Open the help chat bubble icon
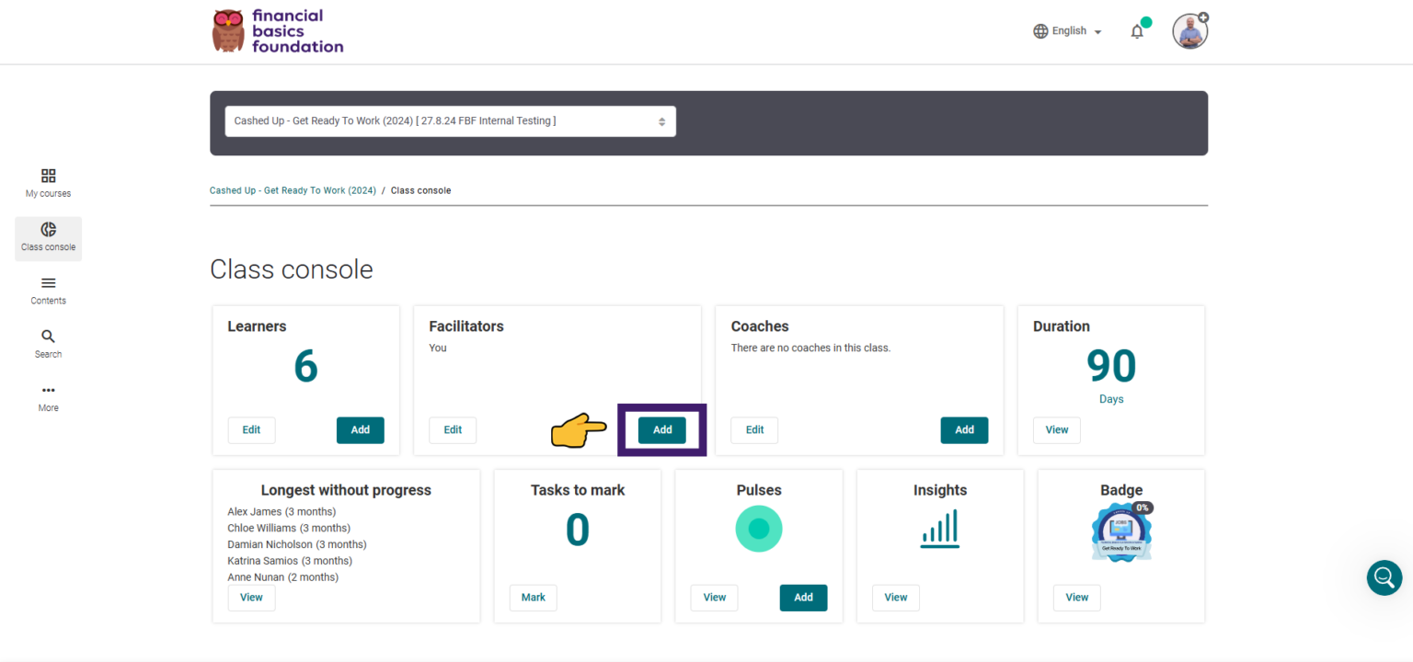 point(1384,577)
